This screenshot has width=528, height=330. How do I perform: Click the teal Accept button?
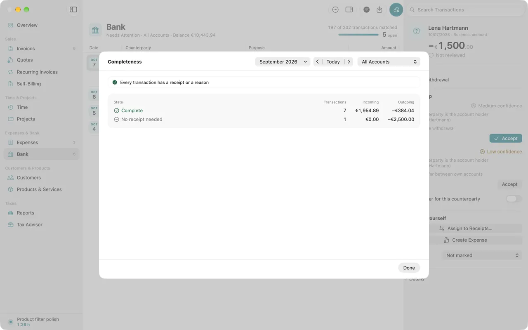pos(506,139)
